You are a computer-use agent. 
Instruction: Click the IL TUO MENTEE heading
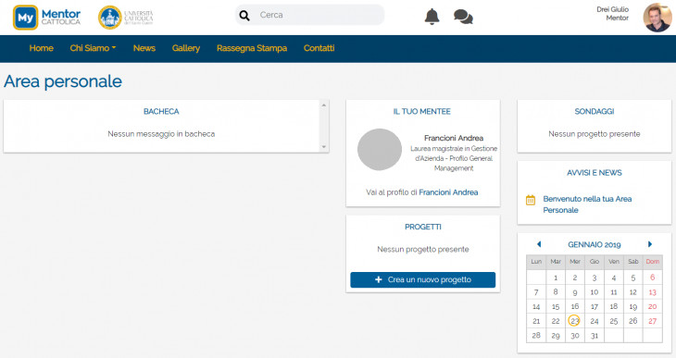(421, 111)
